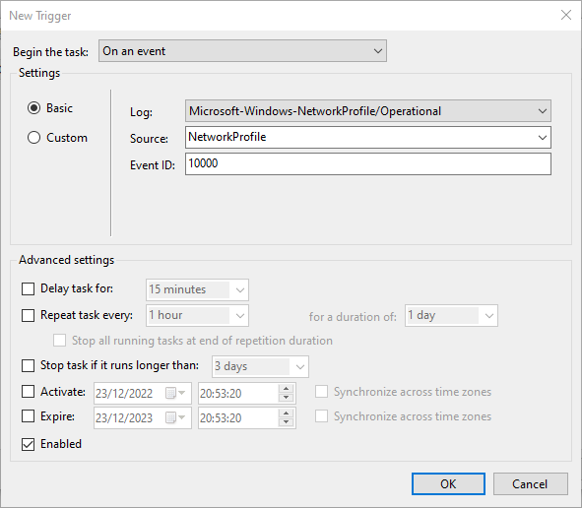582x508 pixels.
Task: Enable the Delay task for checkbox
Action: pyautogui.click(x=28, y=288)
